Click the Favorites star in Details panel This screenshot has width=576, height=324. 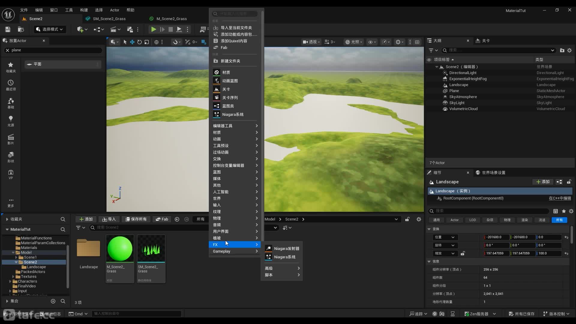point(563,211)
